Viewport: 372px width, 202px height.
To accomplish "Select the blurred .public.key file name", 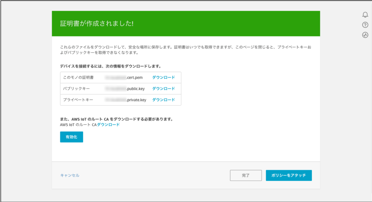I will tap(125, 89).
